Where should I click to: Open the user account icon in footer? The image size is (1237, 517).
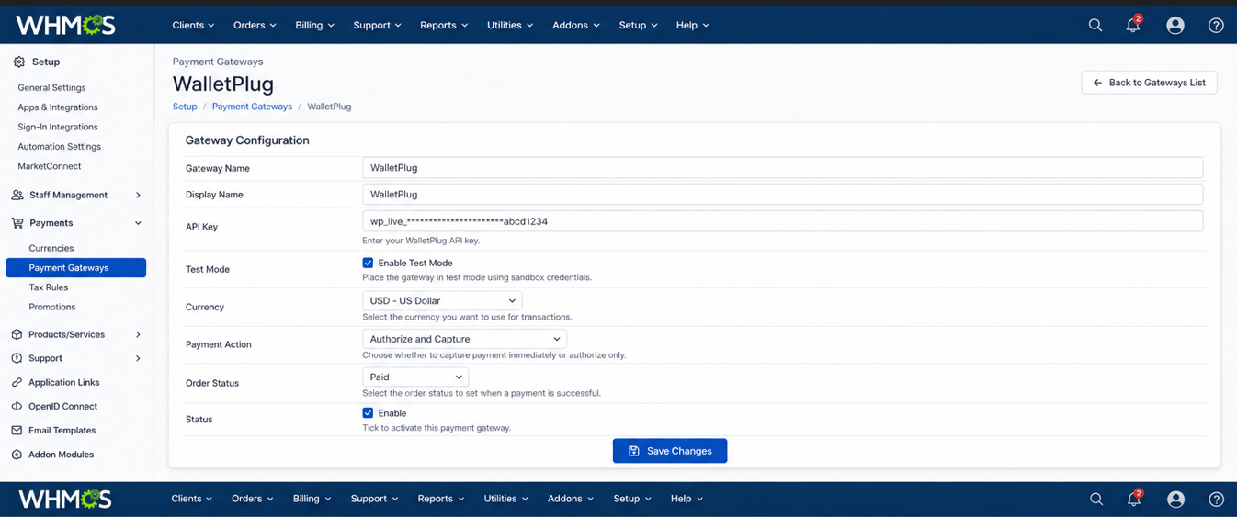coord(1175,500)
